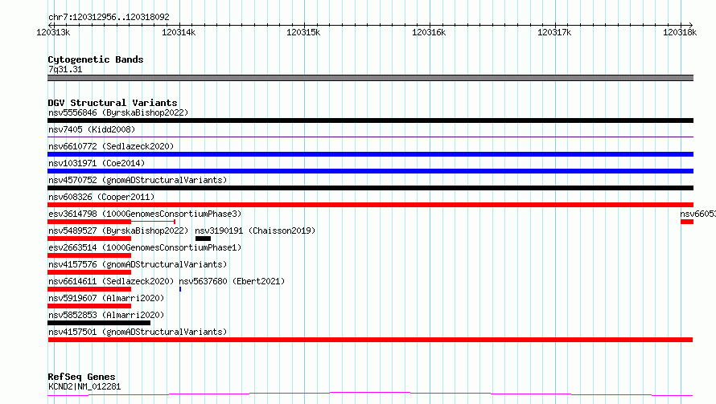Viewport: 716px width, 404px height.
Task: Click the red bar for nsv6614611
Action: coord(89,289)
